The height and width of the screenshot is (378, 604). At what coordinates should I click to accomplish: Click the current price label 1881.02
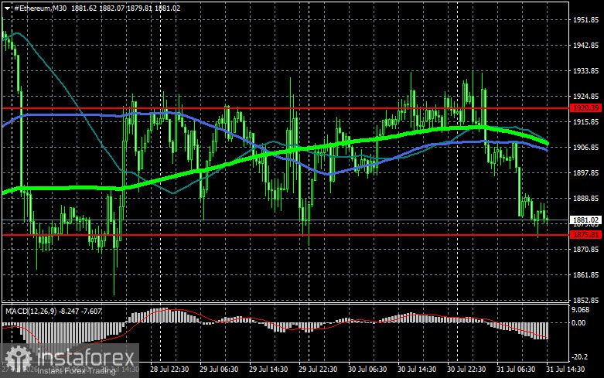585,220
